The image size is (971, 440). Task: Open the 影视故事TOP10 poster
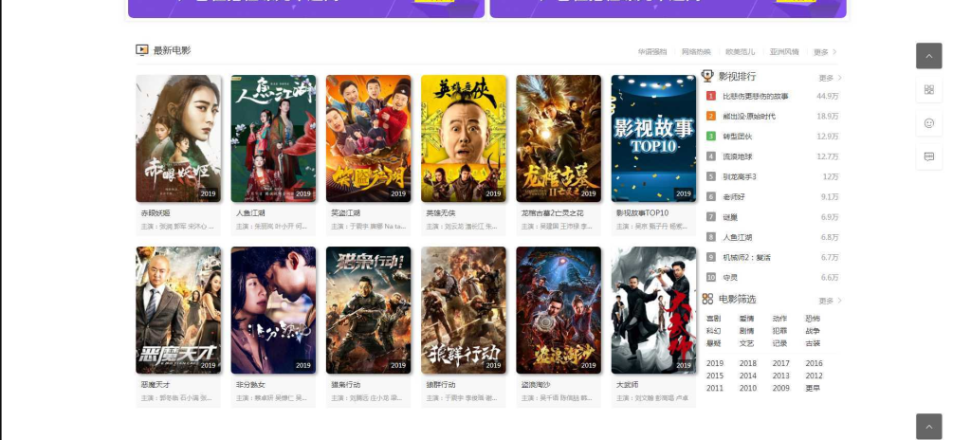pos(653,138)
